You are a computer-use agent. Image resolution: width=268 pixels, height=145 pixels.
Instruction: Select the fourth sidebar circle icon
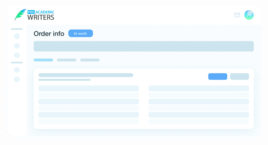click(x=17, y=70)
